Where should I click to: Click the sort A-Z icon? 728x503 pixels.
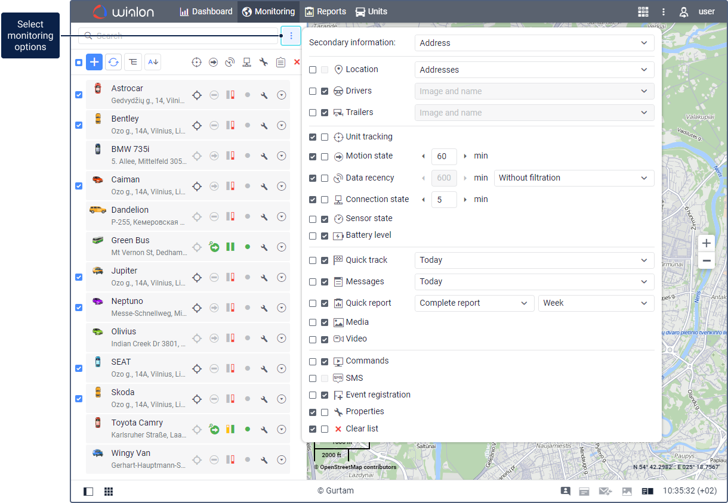153,62
